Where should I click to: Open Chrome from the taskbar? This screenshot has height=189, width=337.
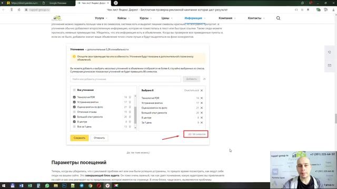(x=90, y=185)
